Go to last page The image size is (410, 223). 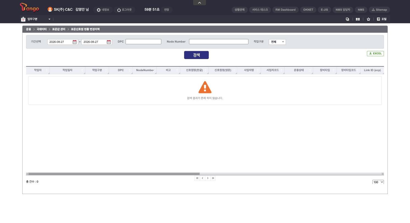pyautogui.click(x=213, y=178)
